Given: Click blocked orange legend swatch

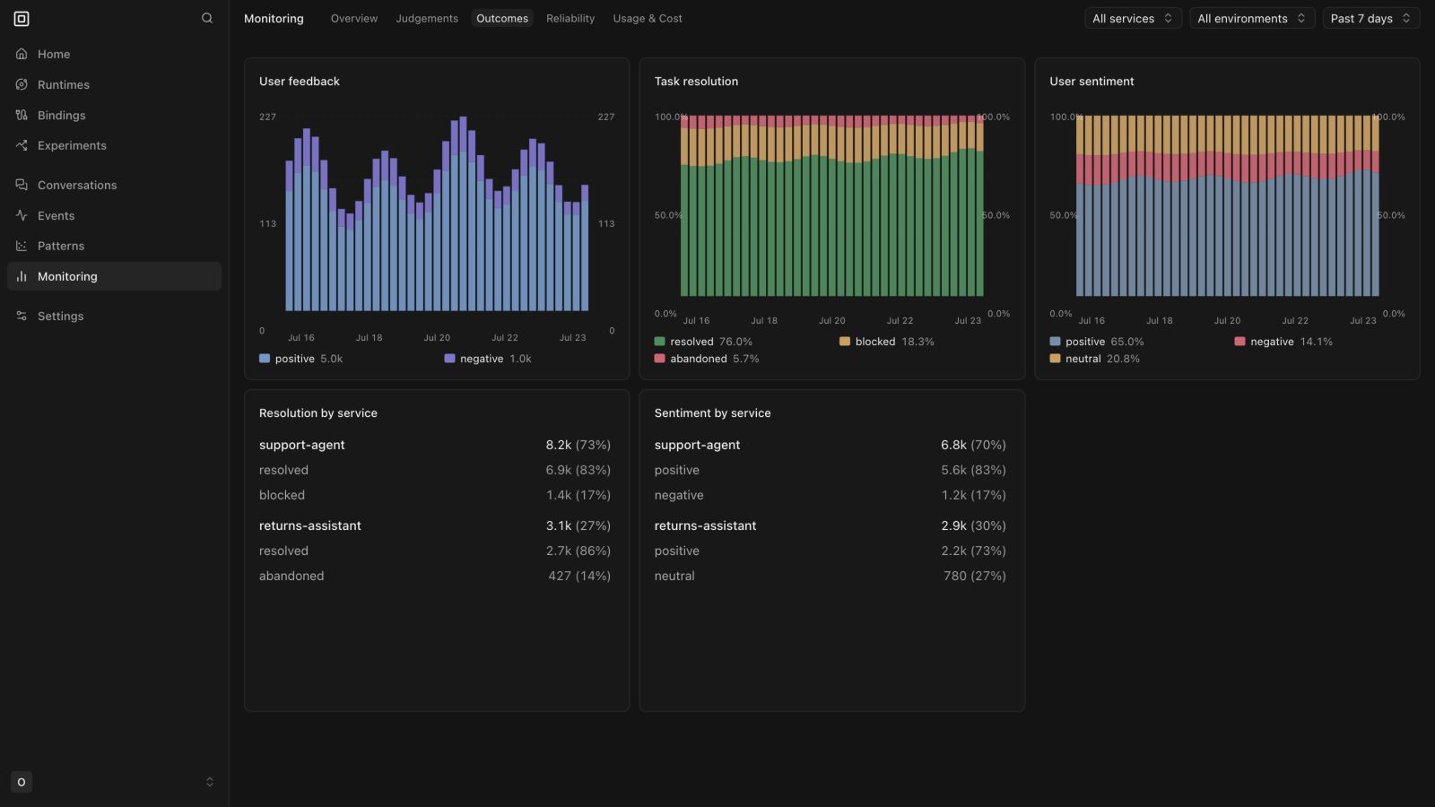Looking at the screenshot, I should click(845, 342).
